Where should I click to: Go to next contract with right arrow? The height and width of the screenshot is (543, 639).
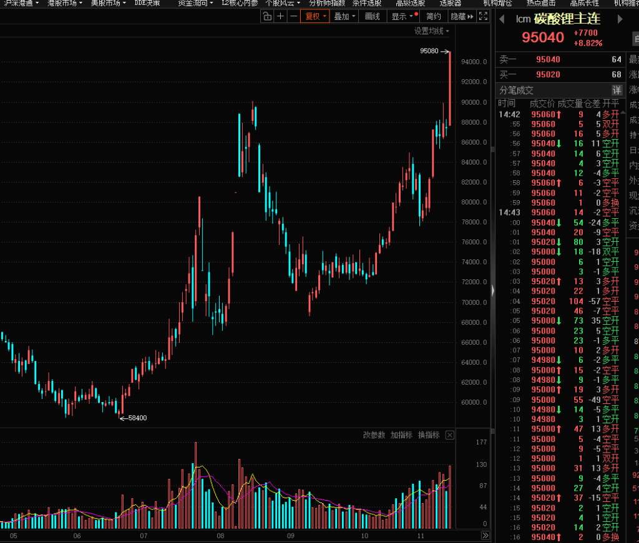pyautogui.click(x=620, y=19)
